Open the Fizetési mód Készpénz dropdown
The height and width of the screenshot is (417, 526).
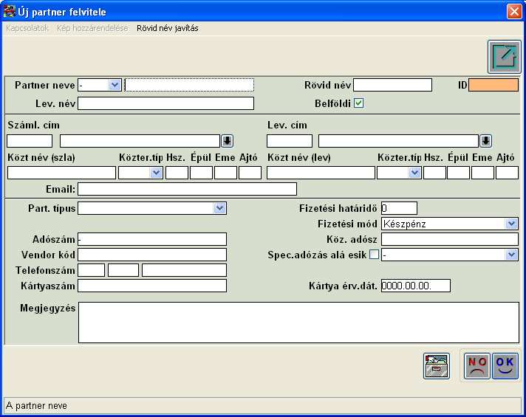511,224
